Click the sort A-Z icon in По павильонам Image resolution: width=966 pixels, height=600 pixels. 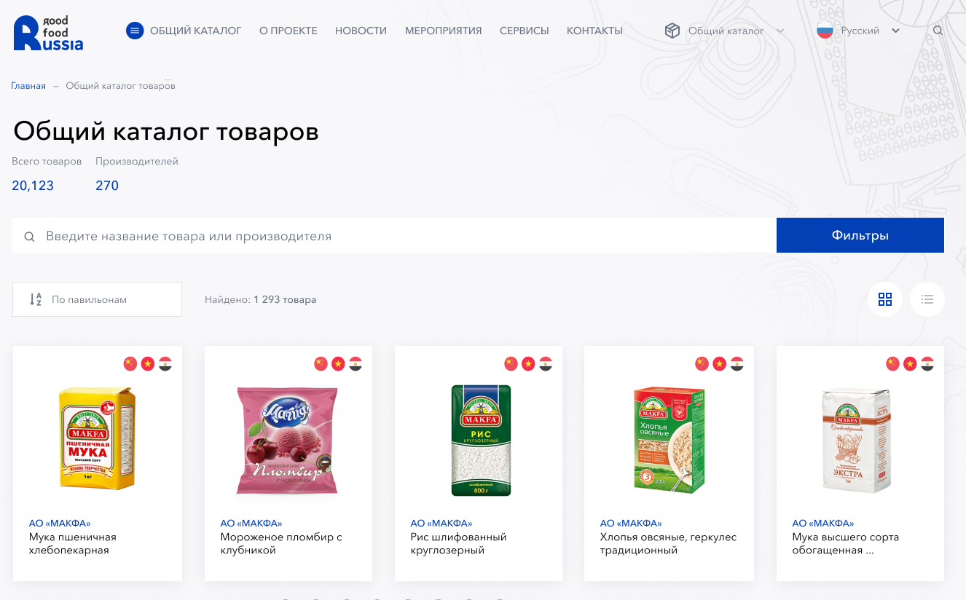[36, 299]
